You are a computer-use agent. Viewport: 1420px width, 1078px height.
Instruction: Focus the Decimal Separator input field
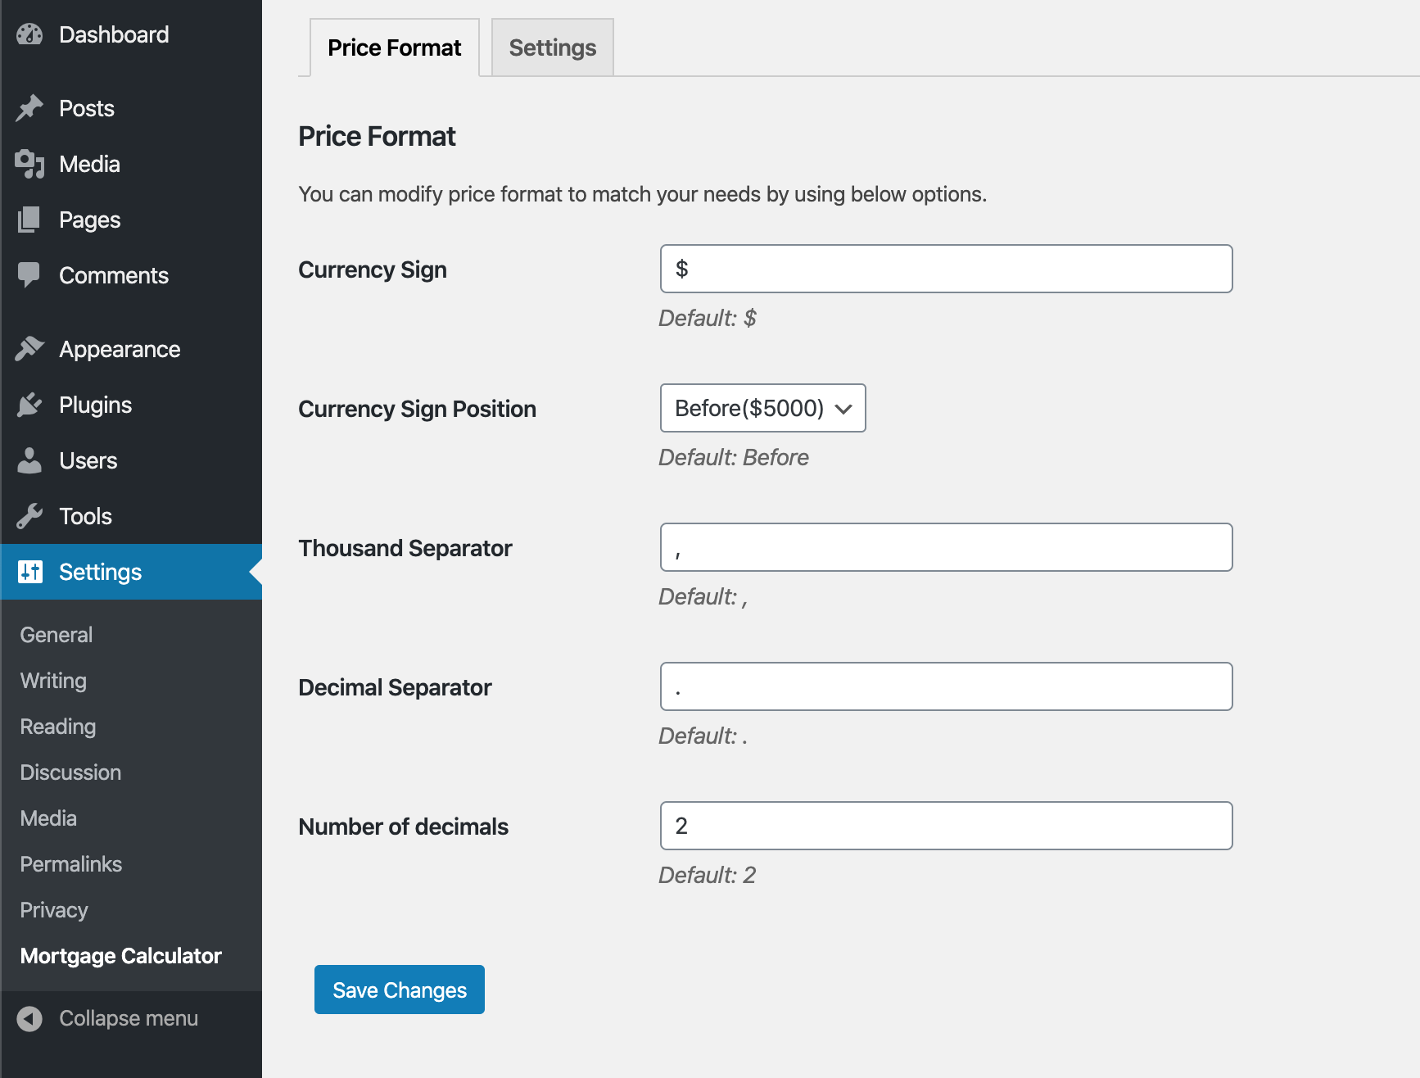click(946, 686)
